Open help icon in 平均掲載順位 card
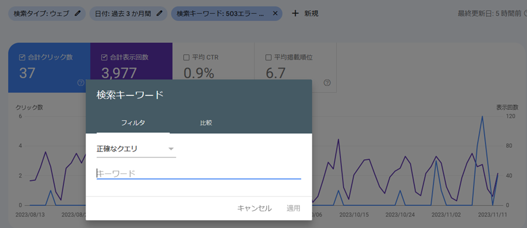This screenshot has width=527, height=228. (327, 83)
